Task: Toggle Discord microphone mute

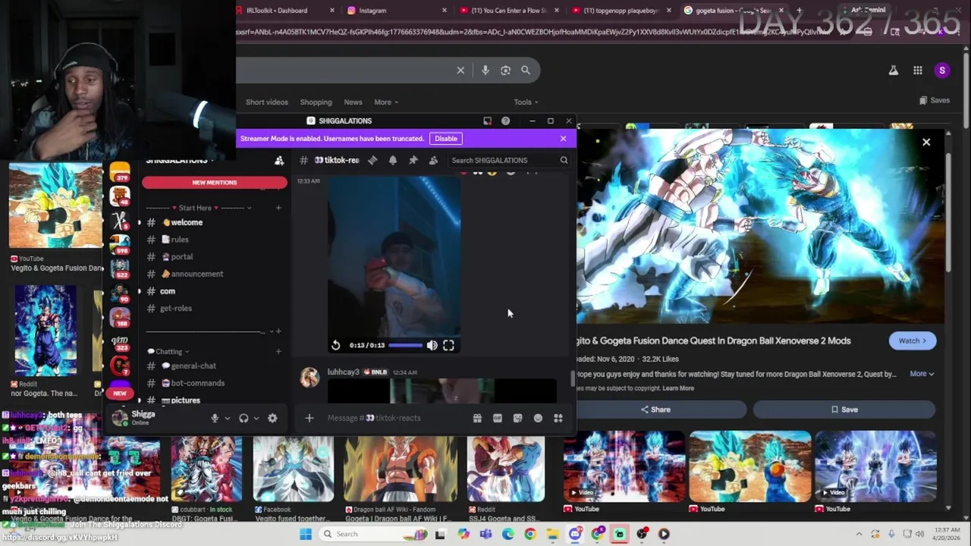Action: coord(215,418)
